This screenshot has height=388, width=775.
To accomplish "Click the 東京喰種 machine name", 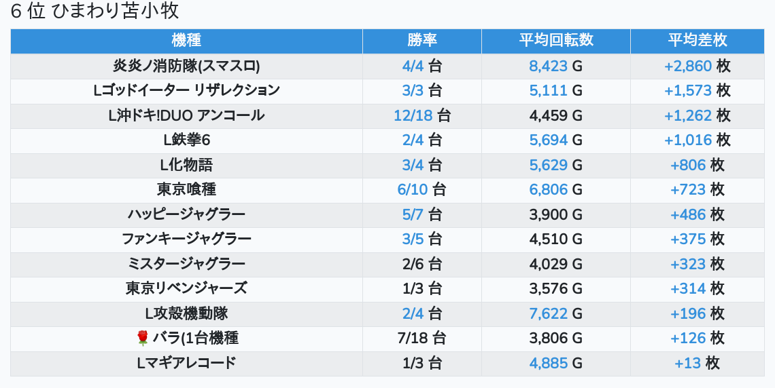I will (x=186, y=189).
